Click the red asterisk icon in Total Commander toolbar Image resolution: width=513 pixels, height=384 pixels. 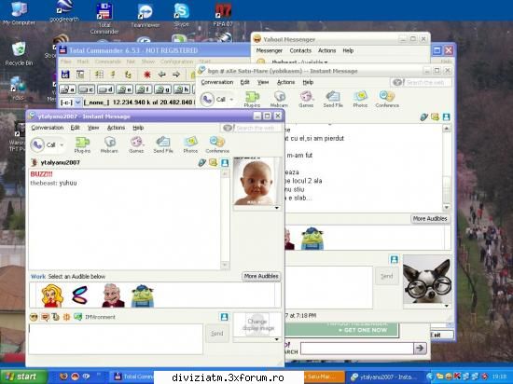(x=146, y=75)
